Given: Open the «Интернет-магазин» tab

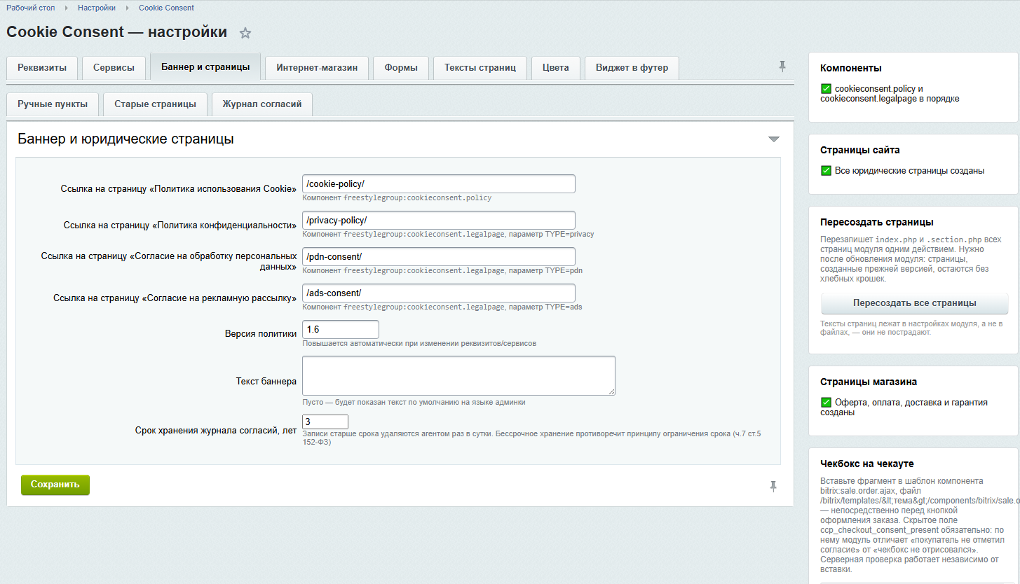Looking at the screenshot, I should (317, 68).
